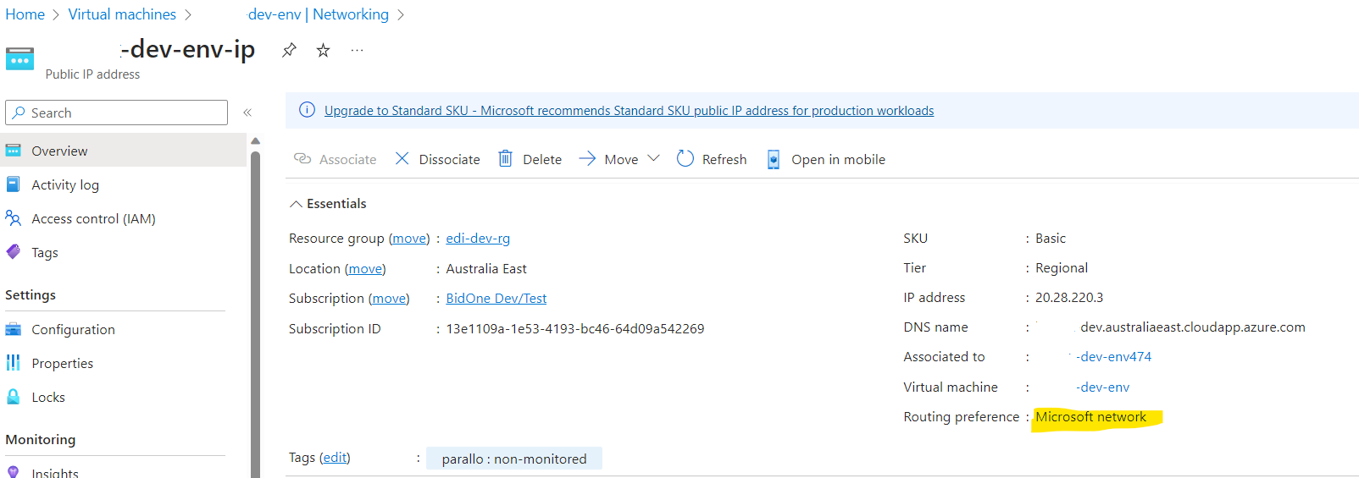
Task: Edit tags via the edit link
Action: [x=335, y=458]
